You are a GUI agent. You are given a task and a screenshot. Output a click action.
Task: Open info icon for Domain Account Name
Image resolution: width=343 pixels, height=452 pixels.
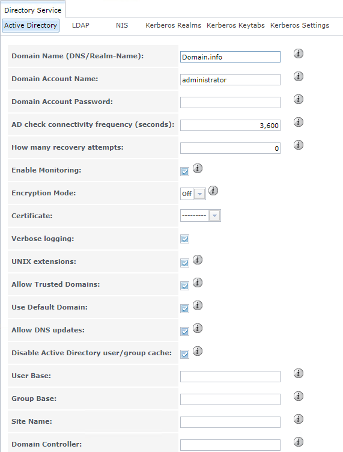pos(299,76)
